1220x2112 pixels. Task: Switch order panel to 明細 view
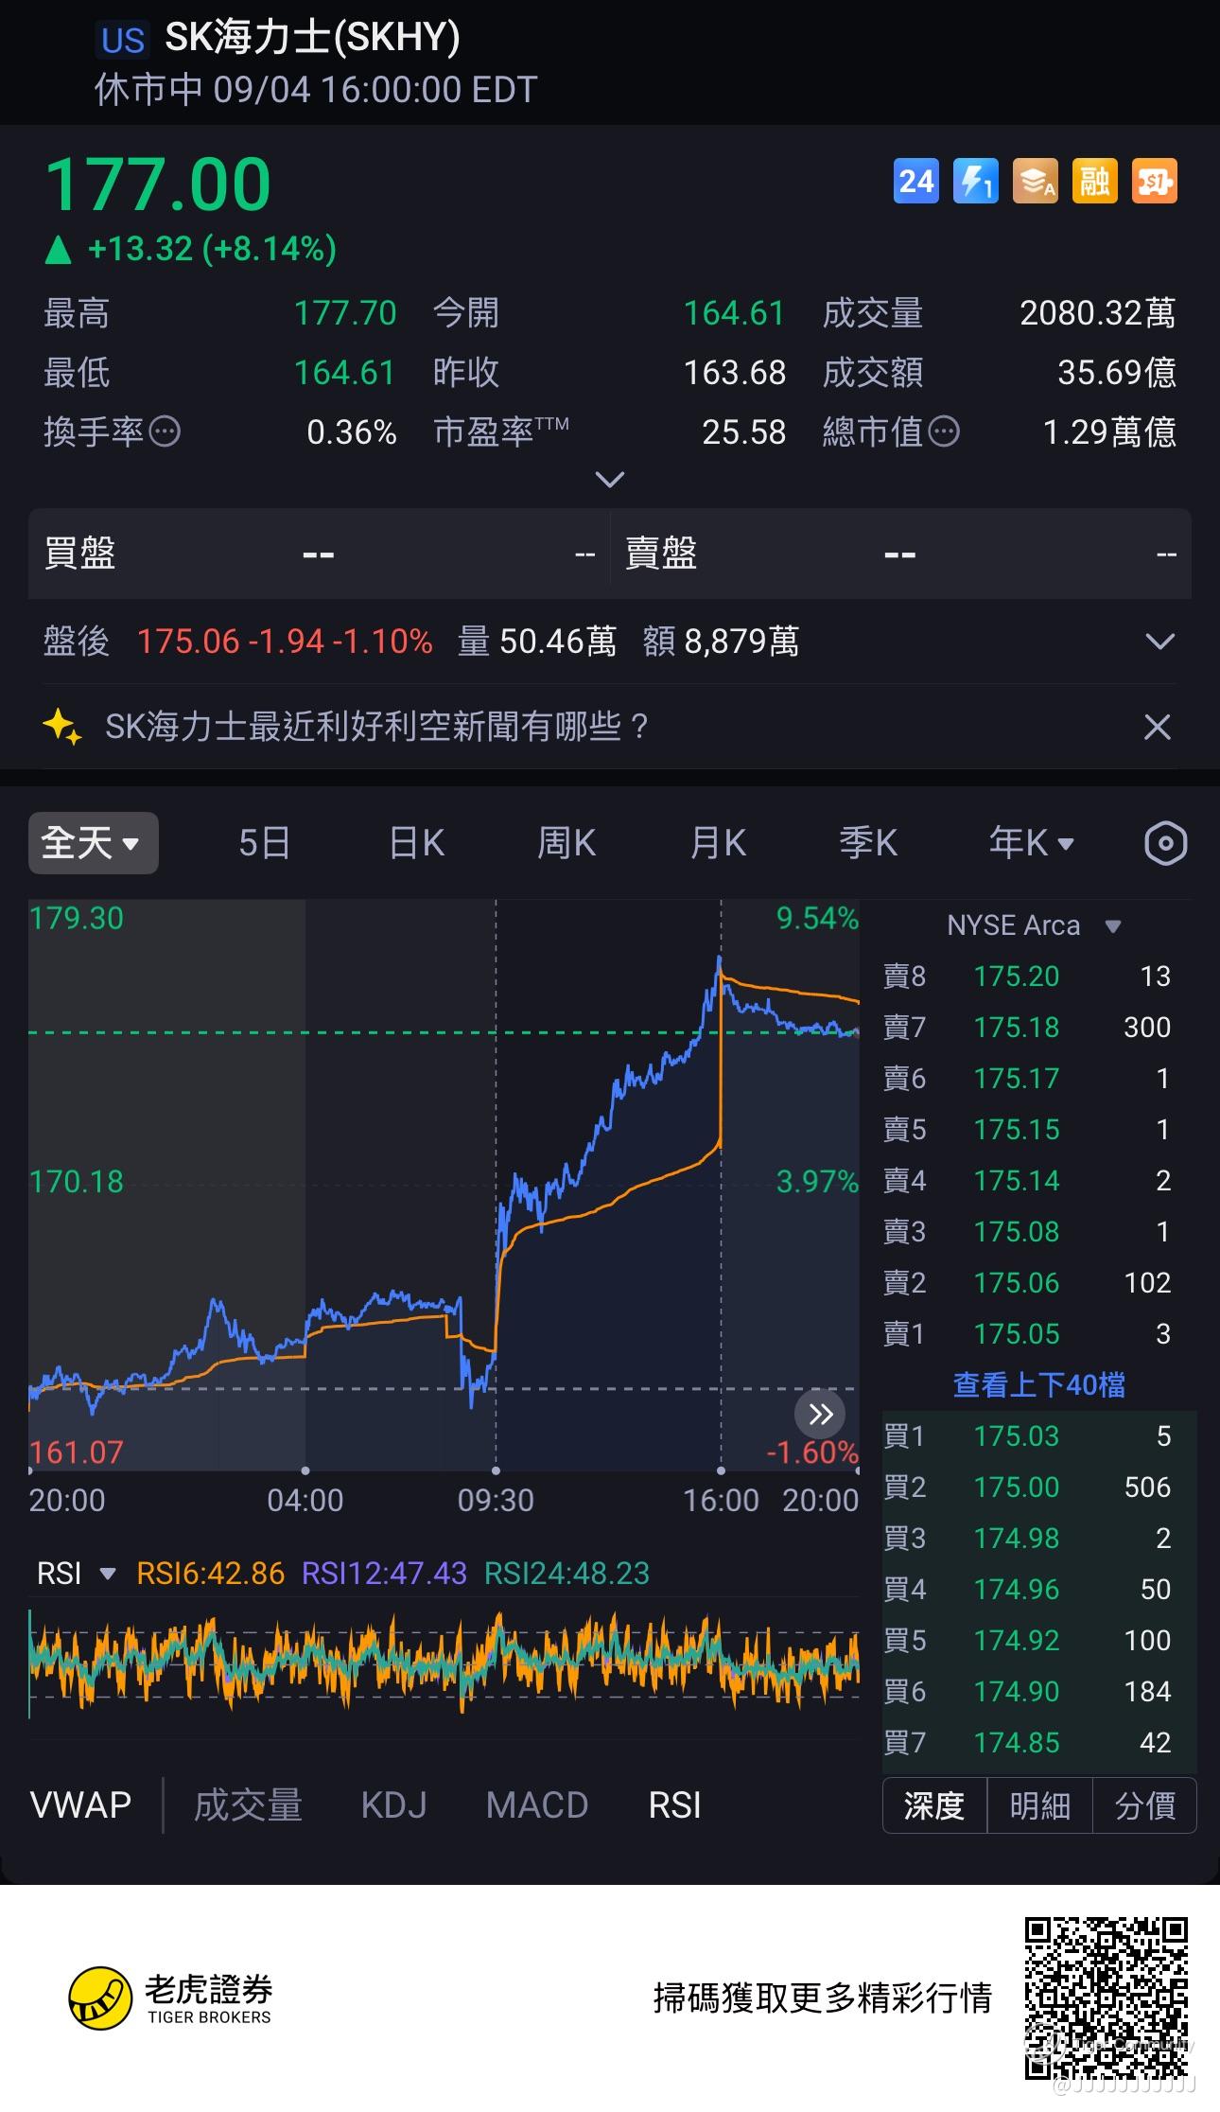click(1039, 1805)
